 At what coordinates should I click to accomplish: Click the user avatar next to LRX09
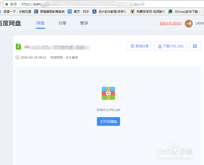[x=189, y=23]
